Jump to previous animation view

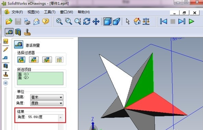click(164, 21)
